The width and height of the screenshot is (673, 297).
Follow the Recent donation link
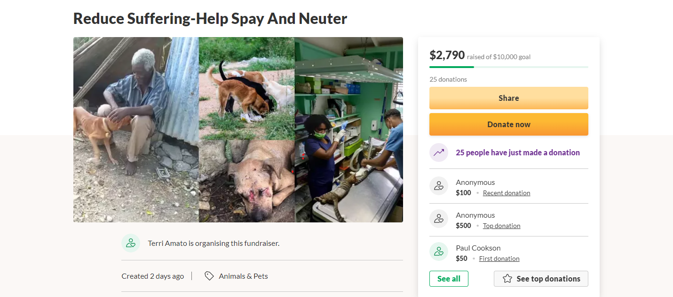(x=507, y=193)
